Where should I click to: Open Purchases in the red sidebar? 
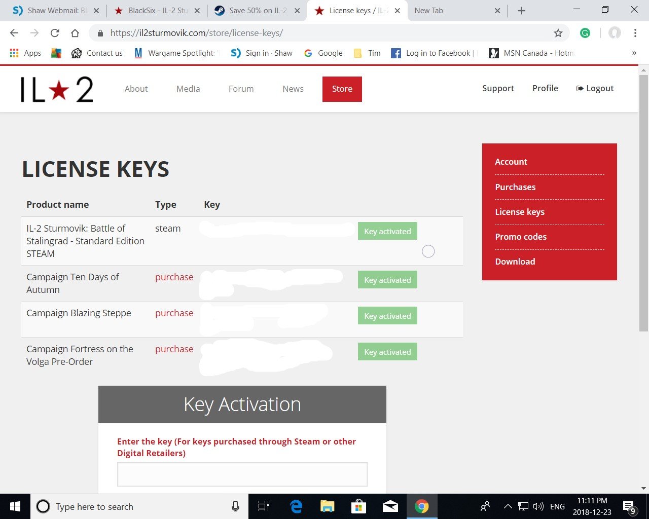tap(515, 187)
